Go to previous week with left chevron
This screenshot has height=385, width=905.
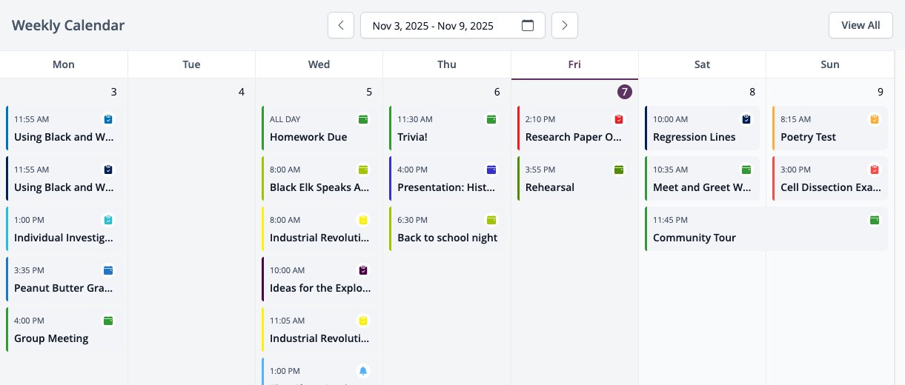[x=341, y=25]
